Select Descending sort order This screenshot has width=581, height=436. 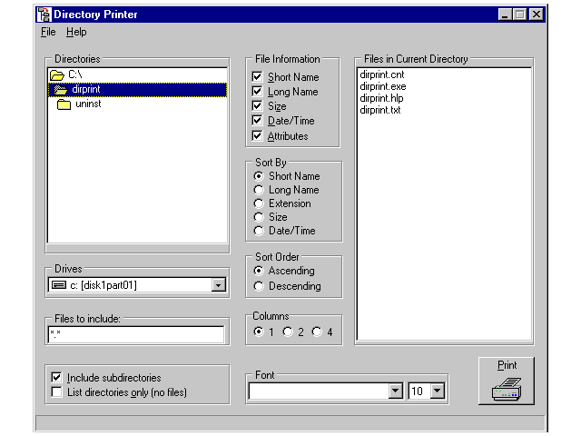pos(260,286)
